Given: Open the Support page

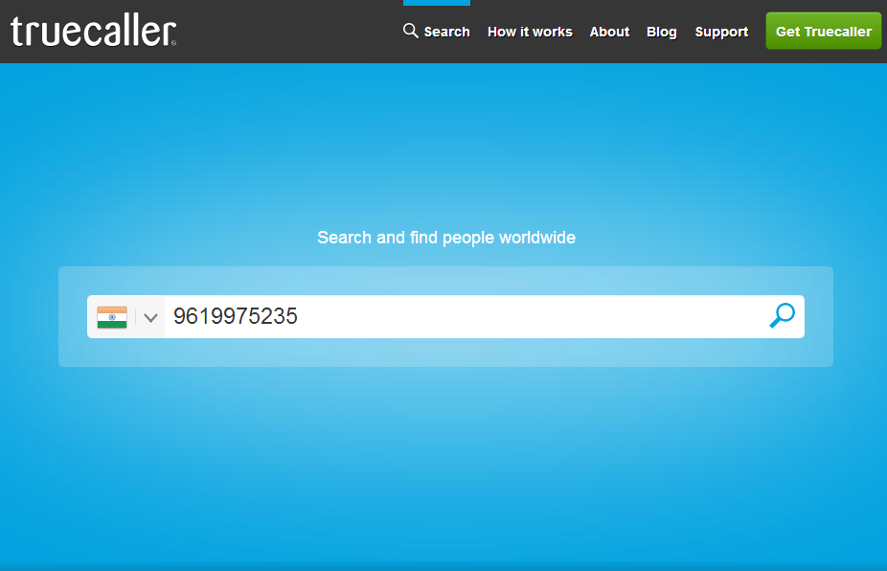Looking at the screenshot, I should (x=721, y=33).
